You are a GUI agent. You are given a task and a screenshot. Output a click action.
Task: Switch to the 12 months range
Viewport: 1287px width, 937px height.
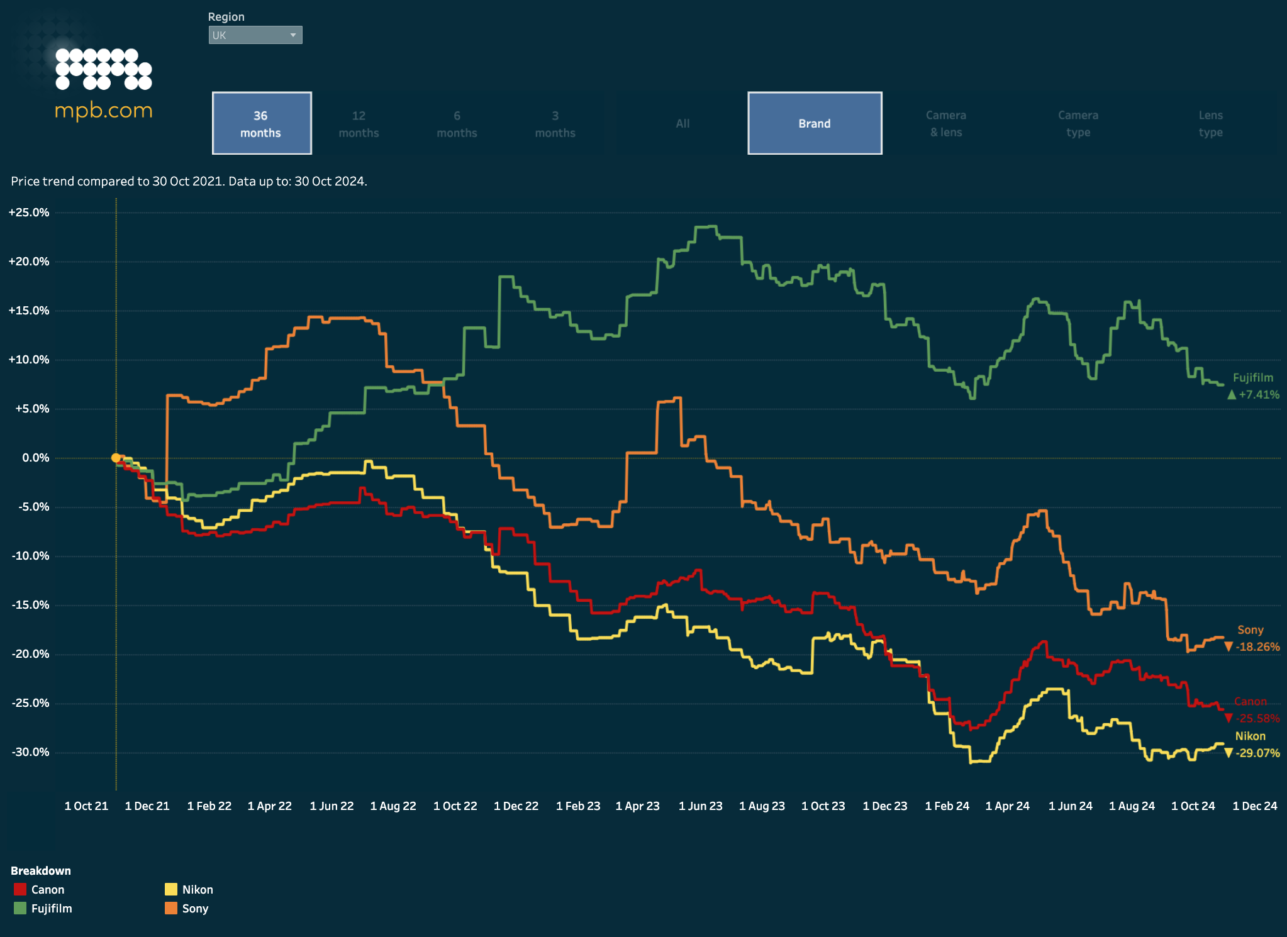(359, 124)
